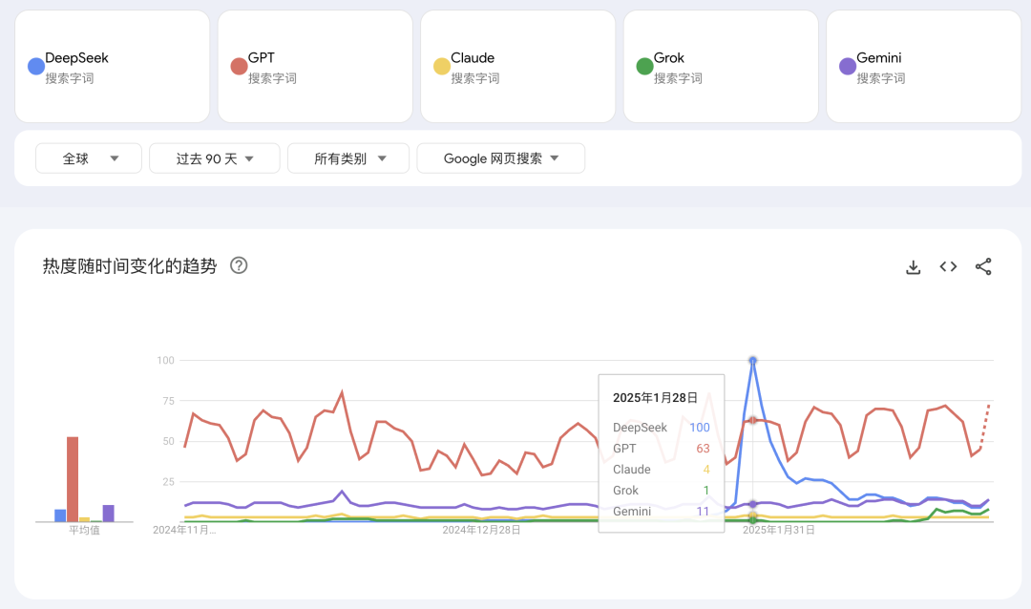Click the purple Gemini average bar
1031x609 pixels.
tap(109, 514)
